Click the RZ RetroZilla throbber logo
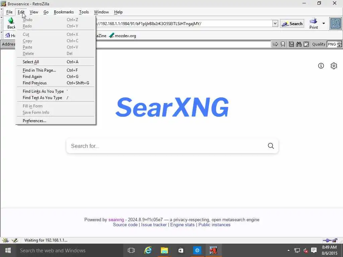 click(x=335, y=24)
